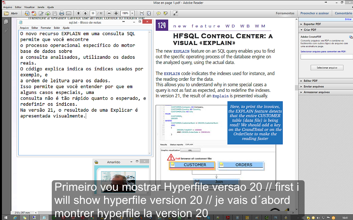Go to next page with down arrow
Image resolution: width=353 pixels, height=220 pixels.
tap(85, 13)
